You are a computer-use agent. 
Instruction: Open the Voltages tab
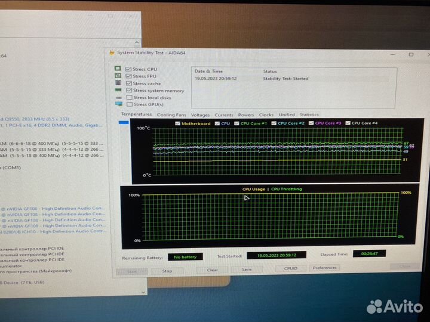[x=200, y=115]
